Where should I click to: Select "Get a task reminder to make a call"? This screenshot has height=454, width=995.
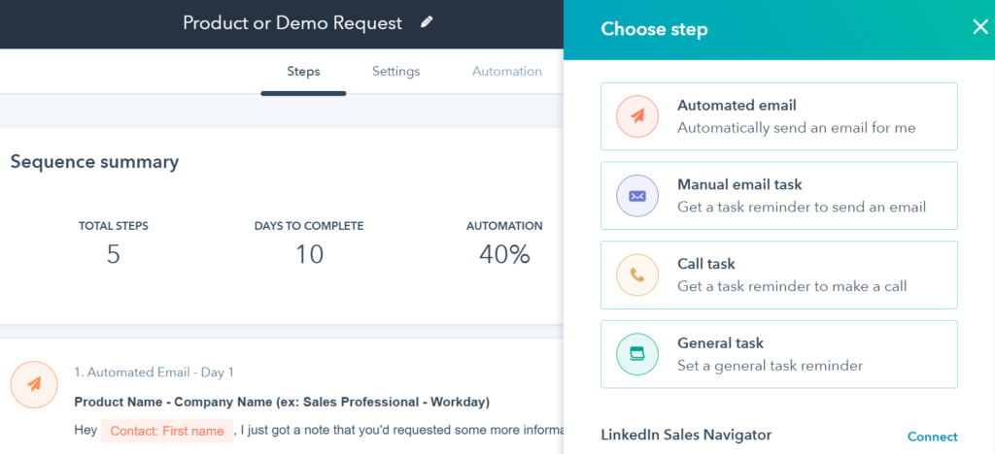coord(792,286)
